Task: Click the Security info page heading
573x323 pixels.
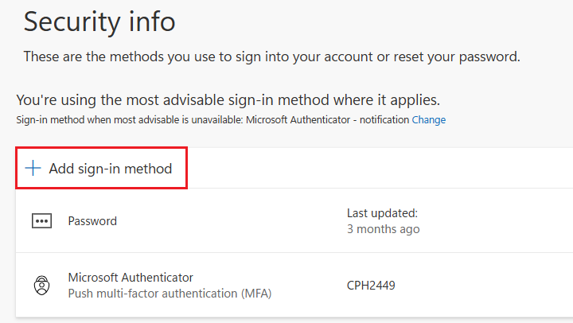Action: coord(99,22)
